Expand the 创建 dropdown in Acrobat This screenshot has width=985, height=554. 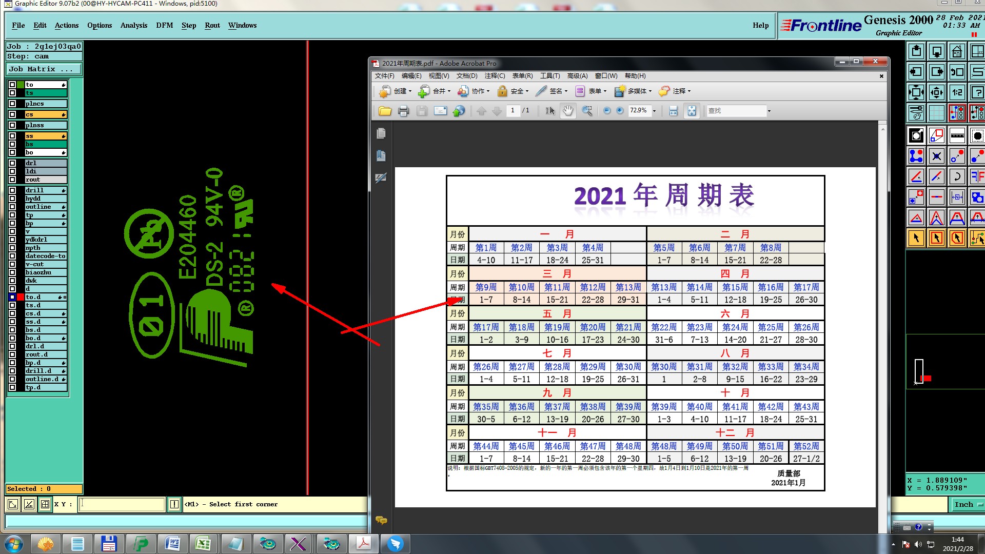(410, 91)
